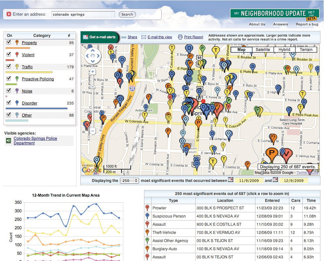The width and height of the screenshot is (324, 261).
Task: Click the map zoom-in plus button
Action: coord(93,72)
